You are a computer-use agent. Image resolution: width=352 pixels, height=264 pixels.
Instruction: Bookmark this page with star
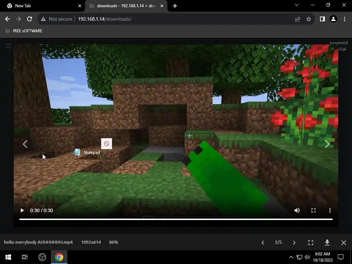[x=309, y=19]
